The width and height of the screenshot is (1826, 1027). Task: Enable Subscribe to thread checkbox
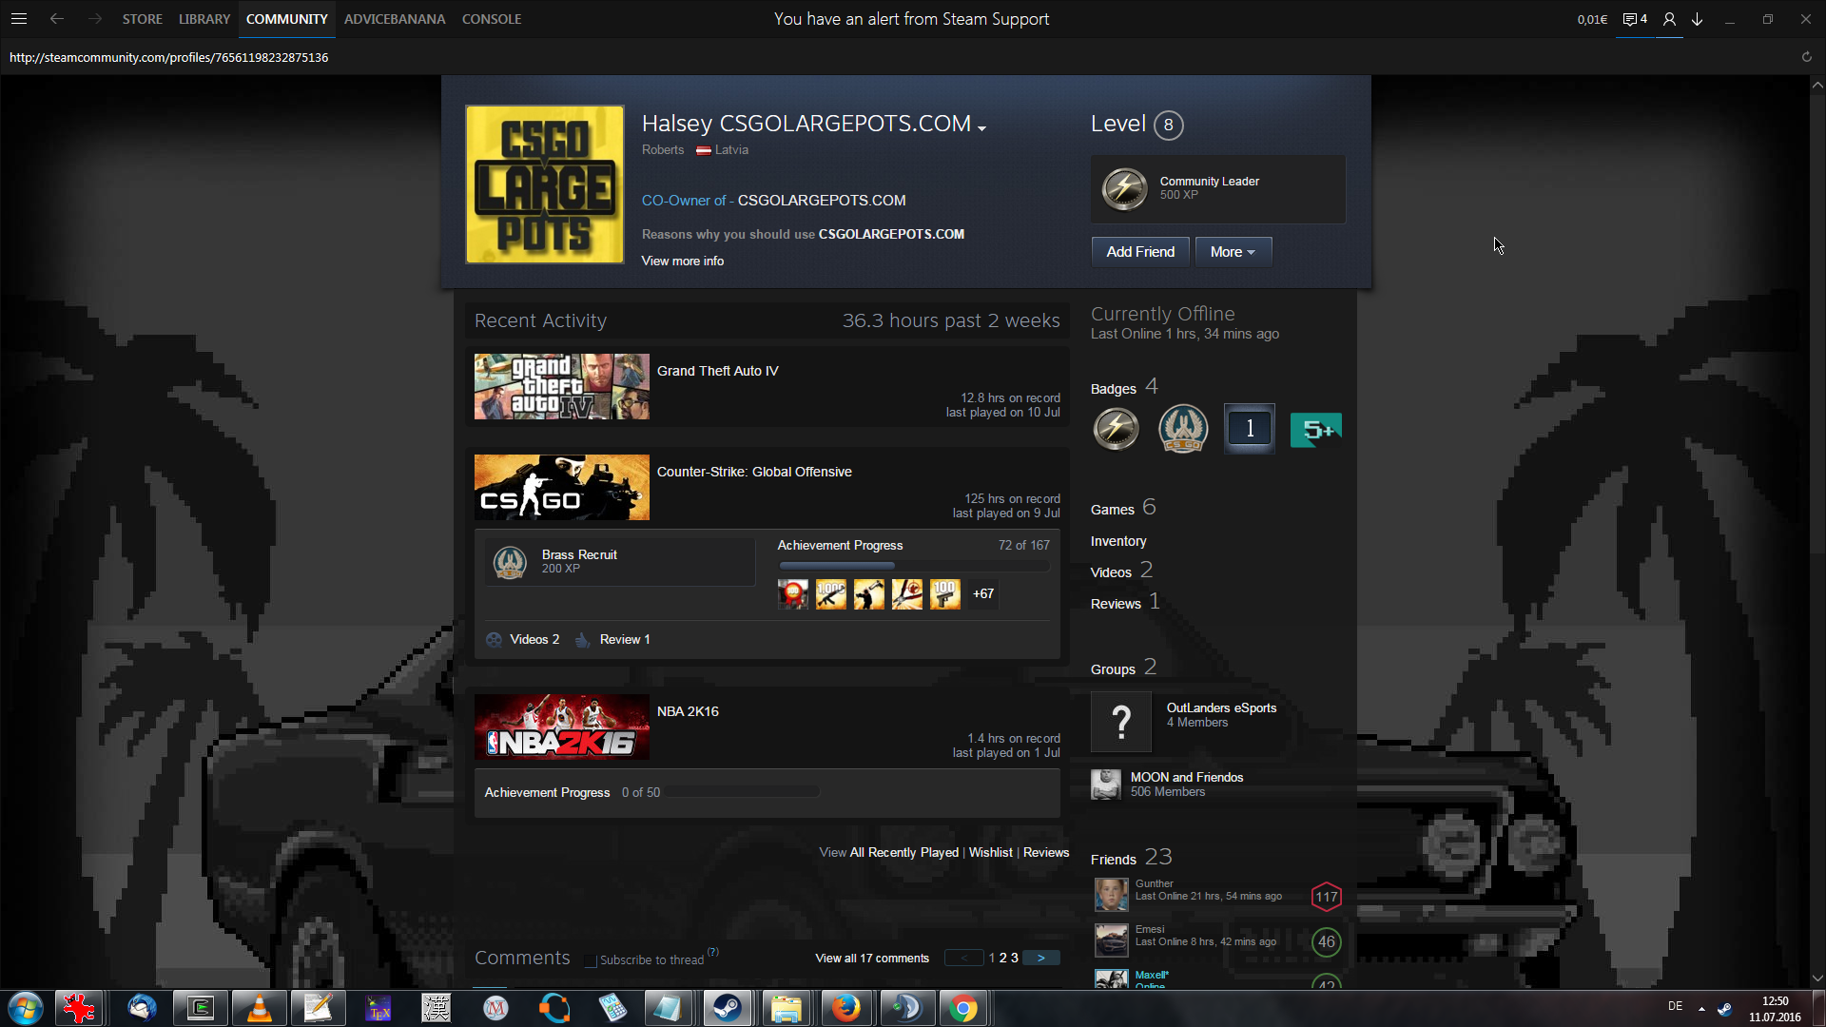point(591,960)
